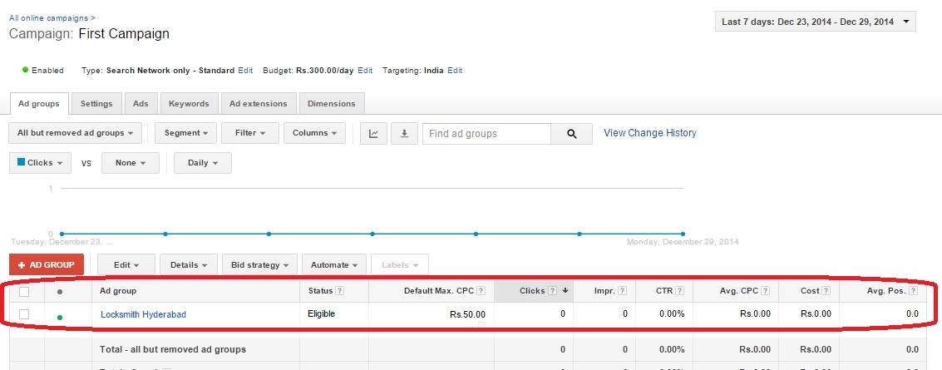Click the help icon beside CTR header

(x=679, y=291)
